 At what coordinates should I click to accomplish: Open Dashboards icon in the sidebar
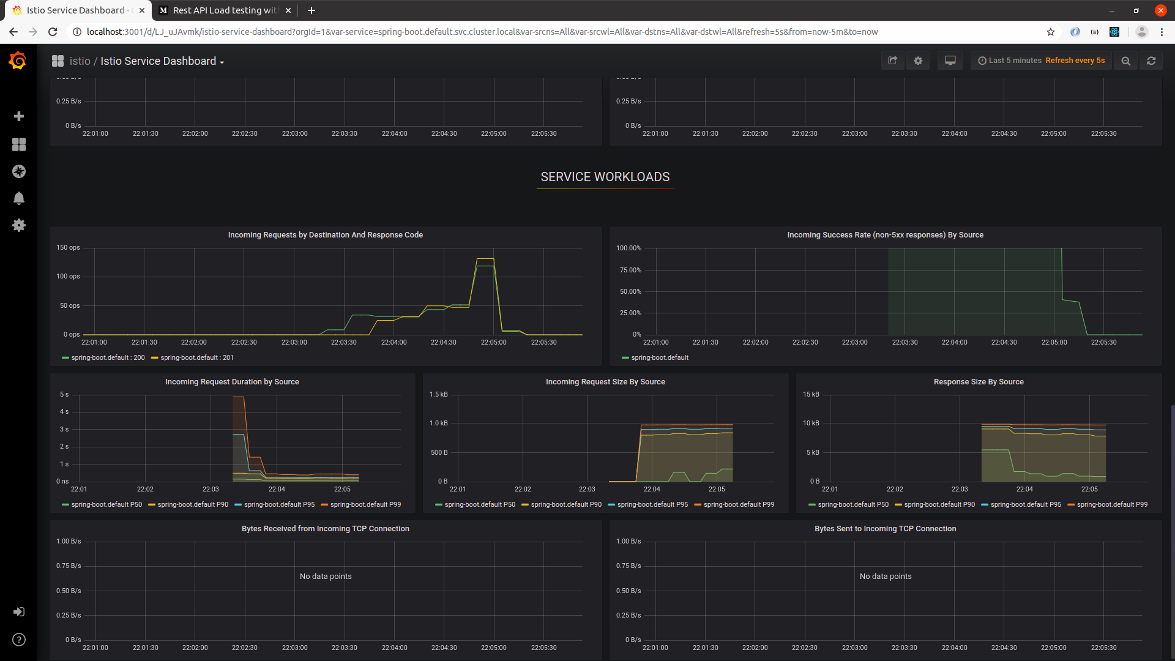pyautogui.click(x=19, y=144)
